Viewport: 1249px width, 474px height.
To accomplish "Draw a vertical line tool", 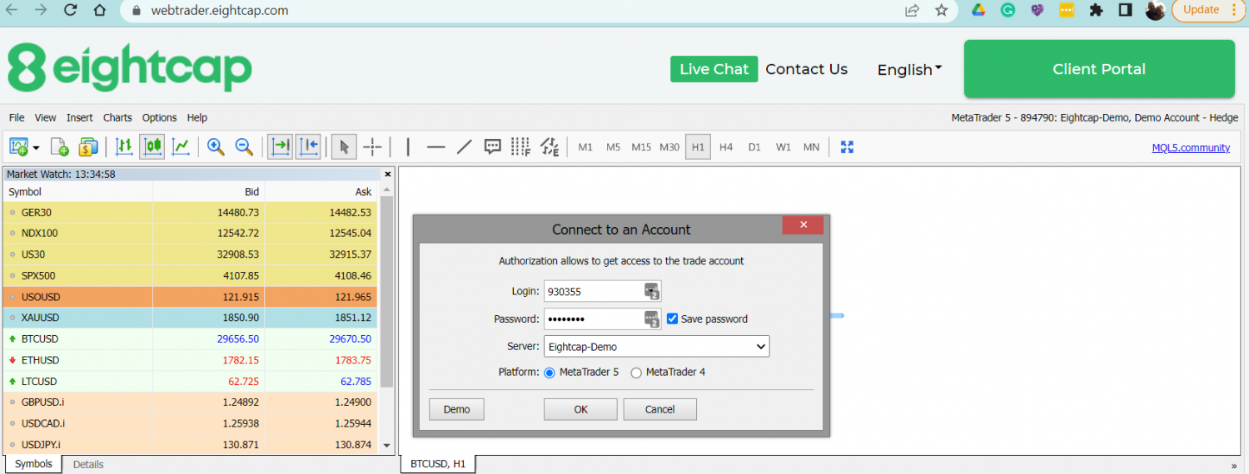I will click(x=408, y=147).
